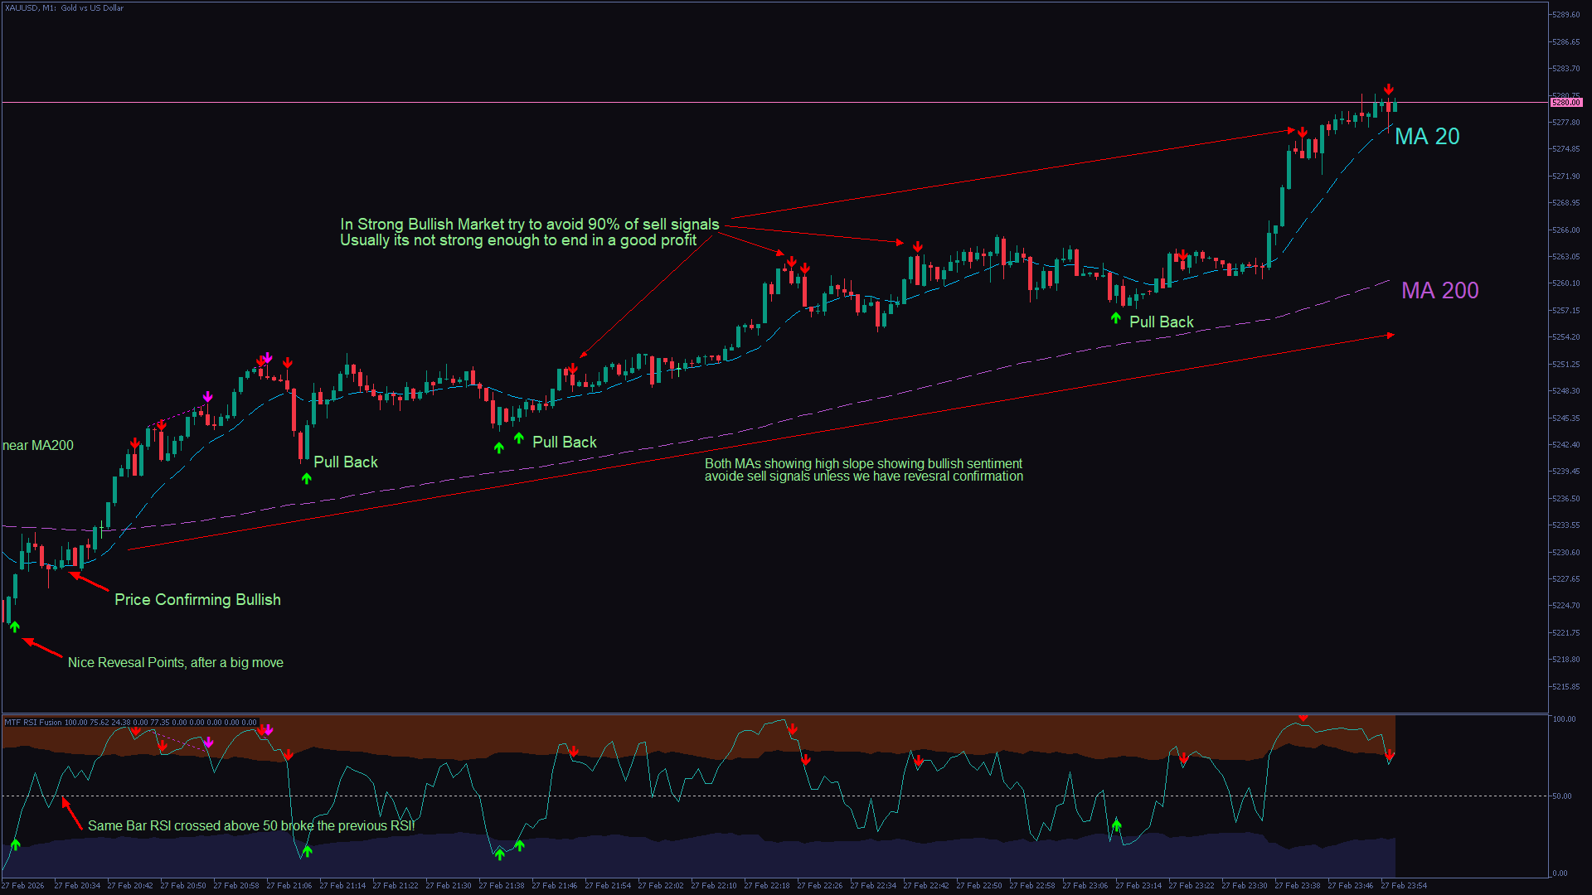Screen dimensions: 1592x895
Task: Select the 'near MA200' text at the chart's left edge
Action: [x=38, y=446]
